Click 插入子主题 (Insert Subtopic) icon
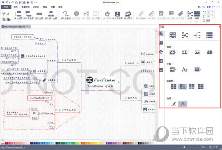This screenshot has height=150, width=222. (x=28, y=14)
